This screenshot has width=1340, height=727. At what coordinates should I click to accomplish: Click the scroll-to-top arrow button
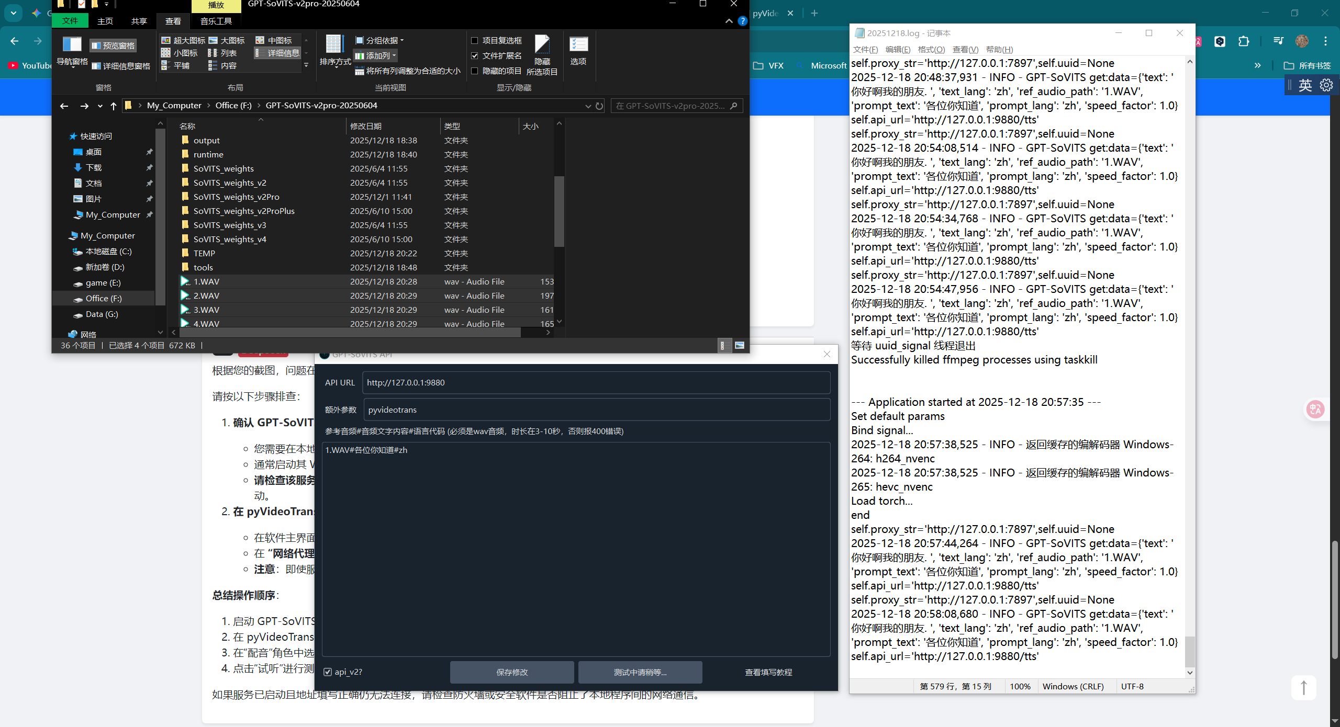(x=1303, y=687)
